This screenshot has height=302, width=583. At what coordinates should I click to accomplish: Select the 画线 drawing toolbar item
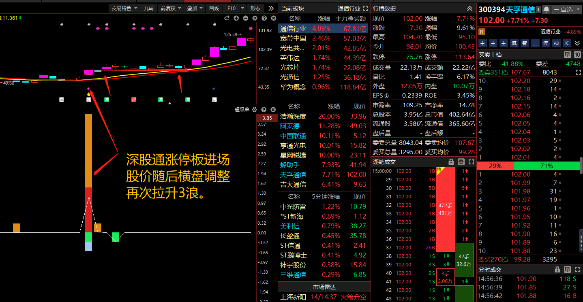coord(214,8)
